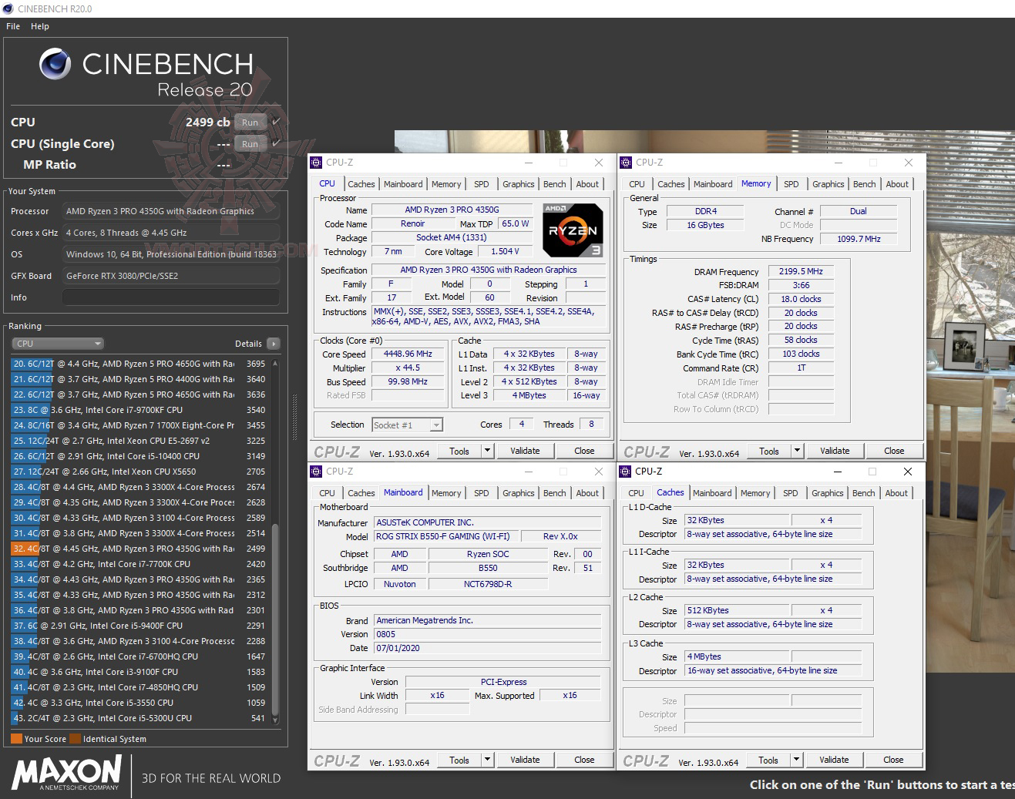Click the BIOS version 0805 field
This screenshot has width=1015, height=799.
488,634
